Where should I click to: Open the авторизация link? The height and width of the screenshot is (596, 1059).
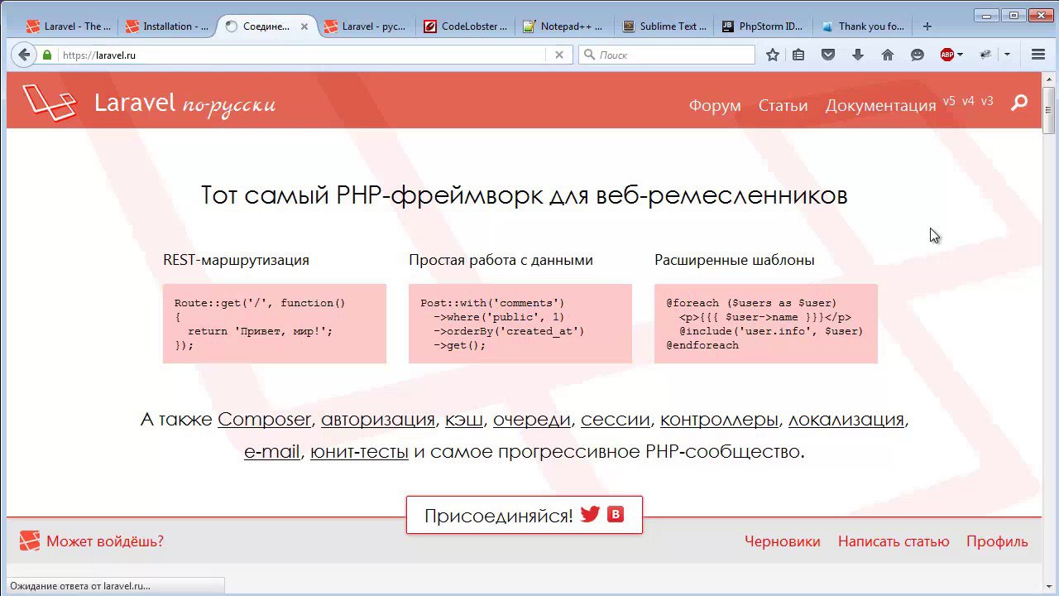pos(378,419)
